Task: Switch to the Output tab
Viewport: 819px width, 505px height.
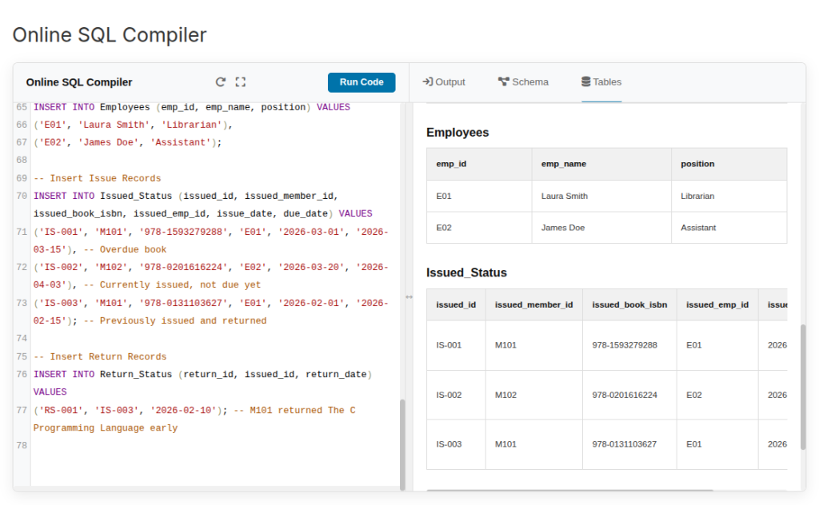Action: 444,81
